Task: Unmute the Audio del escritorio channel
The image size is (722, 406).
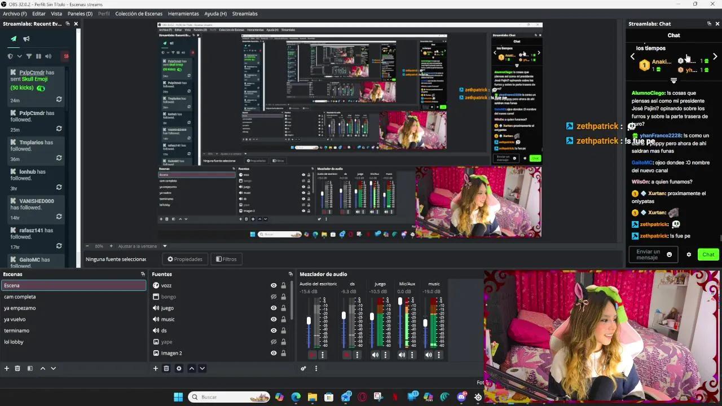Action: click(x=312, y=355)
